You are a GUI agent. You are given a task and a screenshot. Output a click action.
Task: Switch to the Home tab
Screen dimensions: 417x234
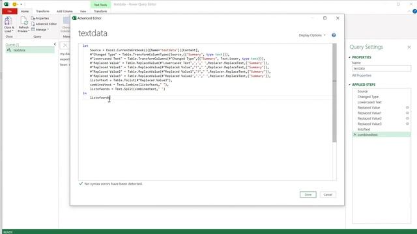click(25, 11)
